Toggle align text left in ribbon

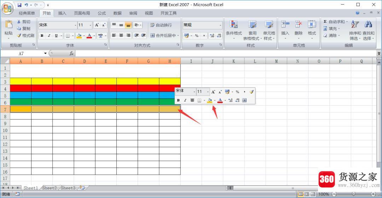(x=114, y=36)
